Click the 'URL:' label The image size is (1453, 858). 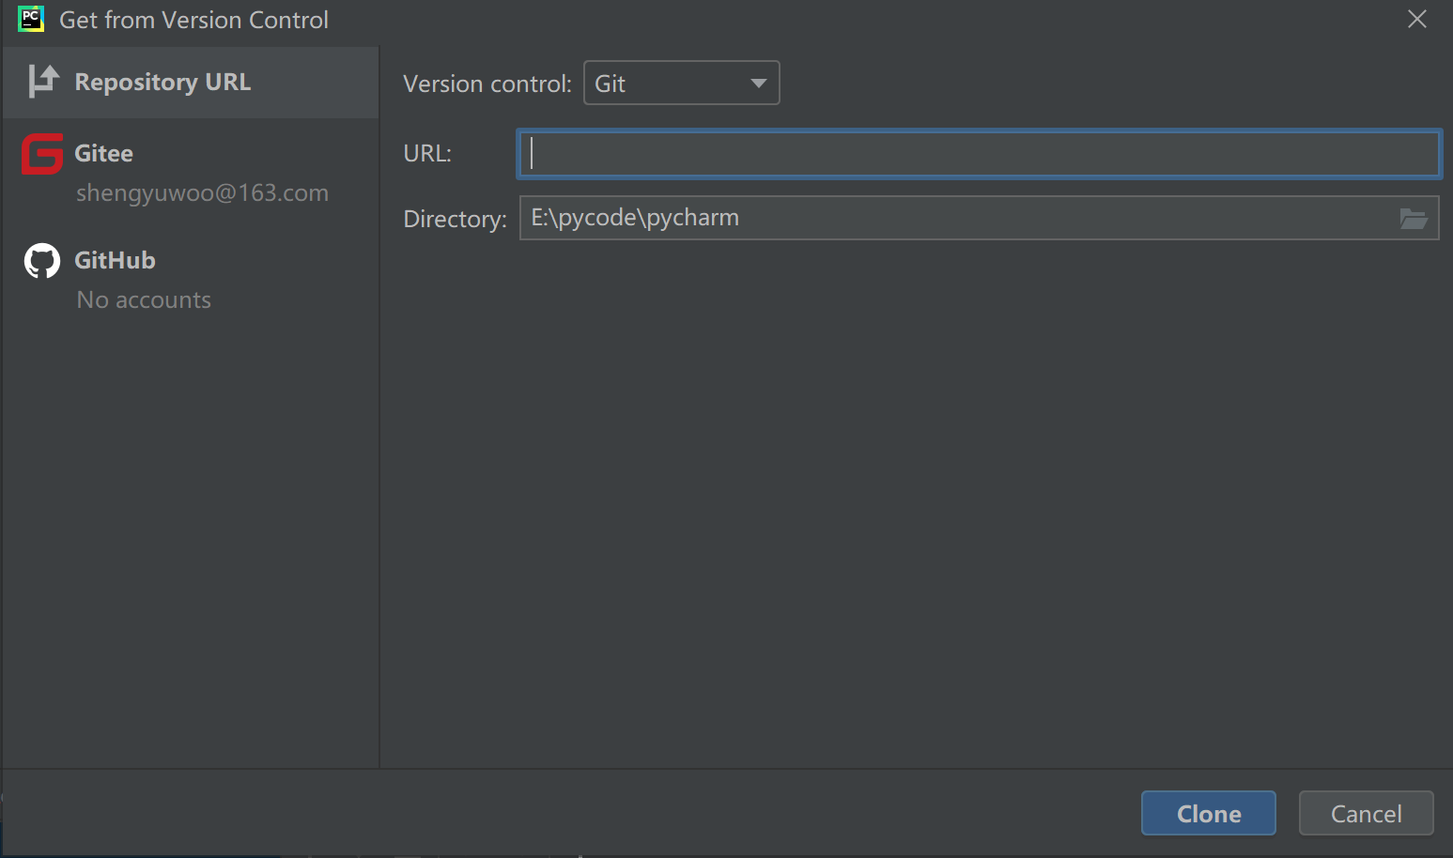(427, 154)
